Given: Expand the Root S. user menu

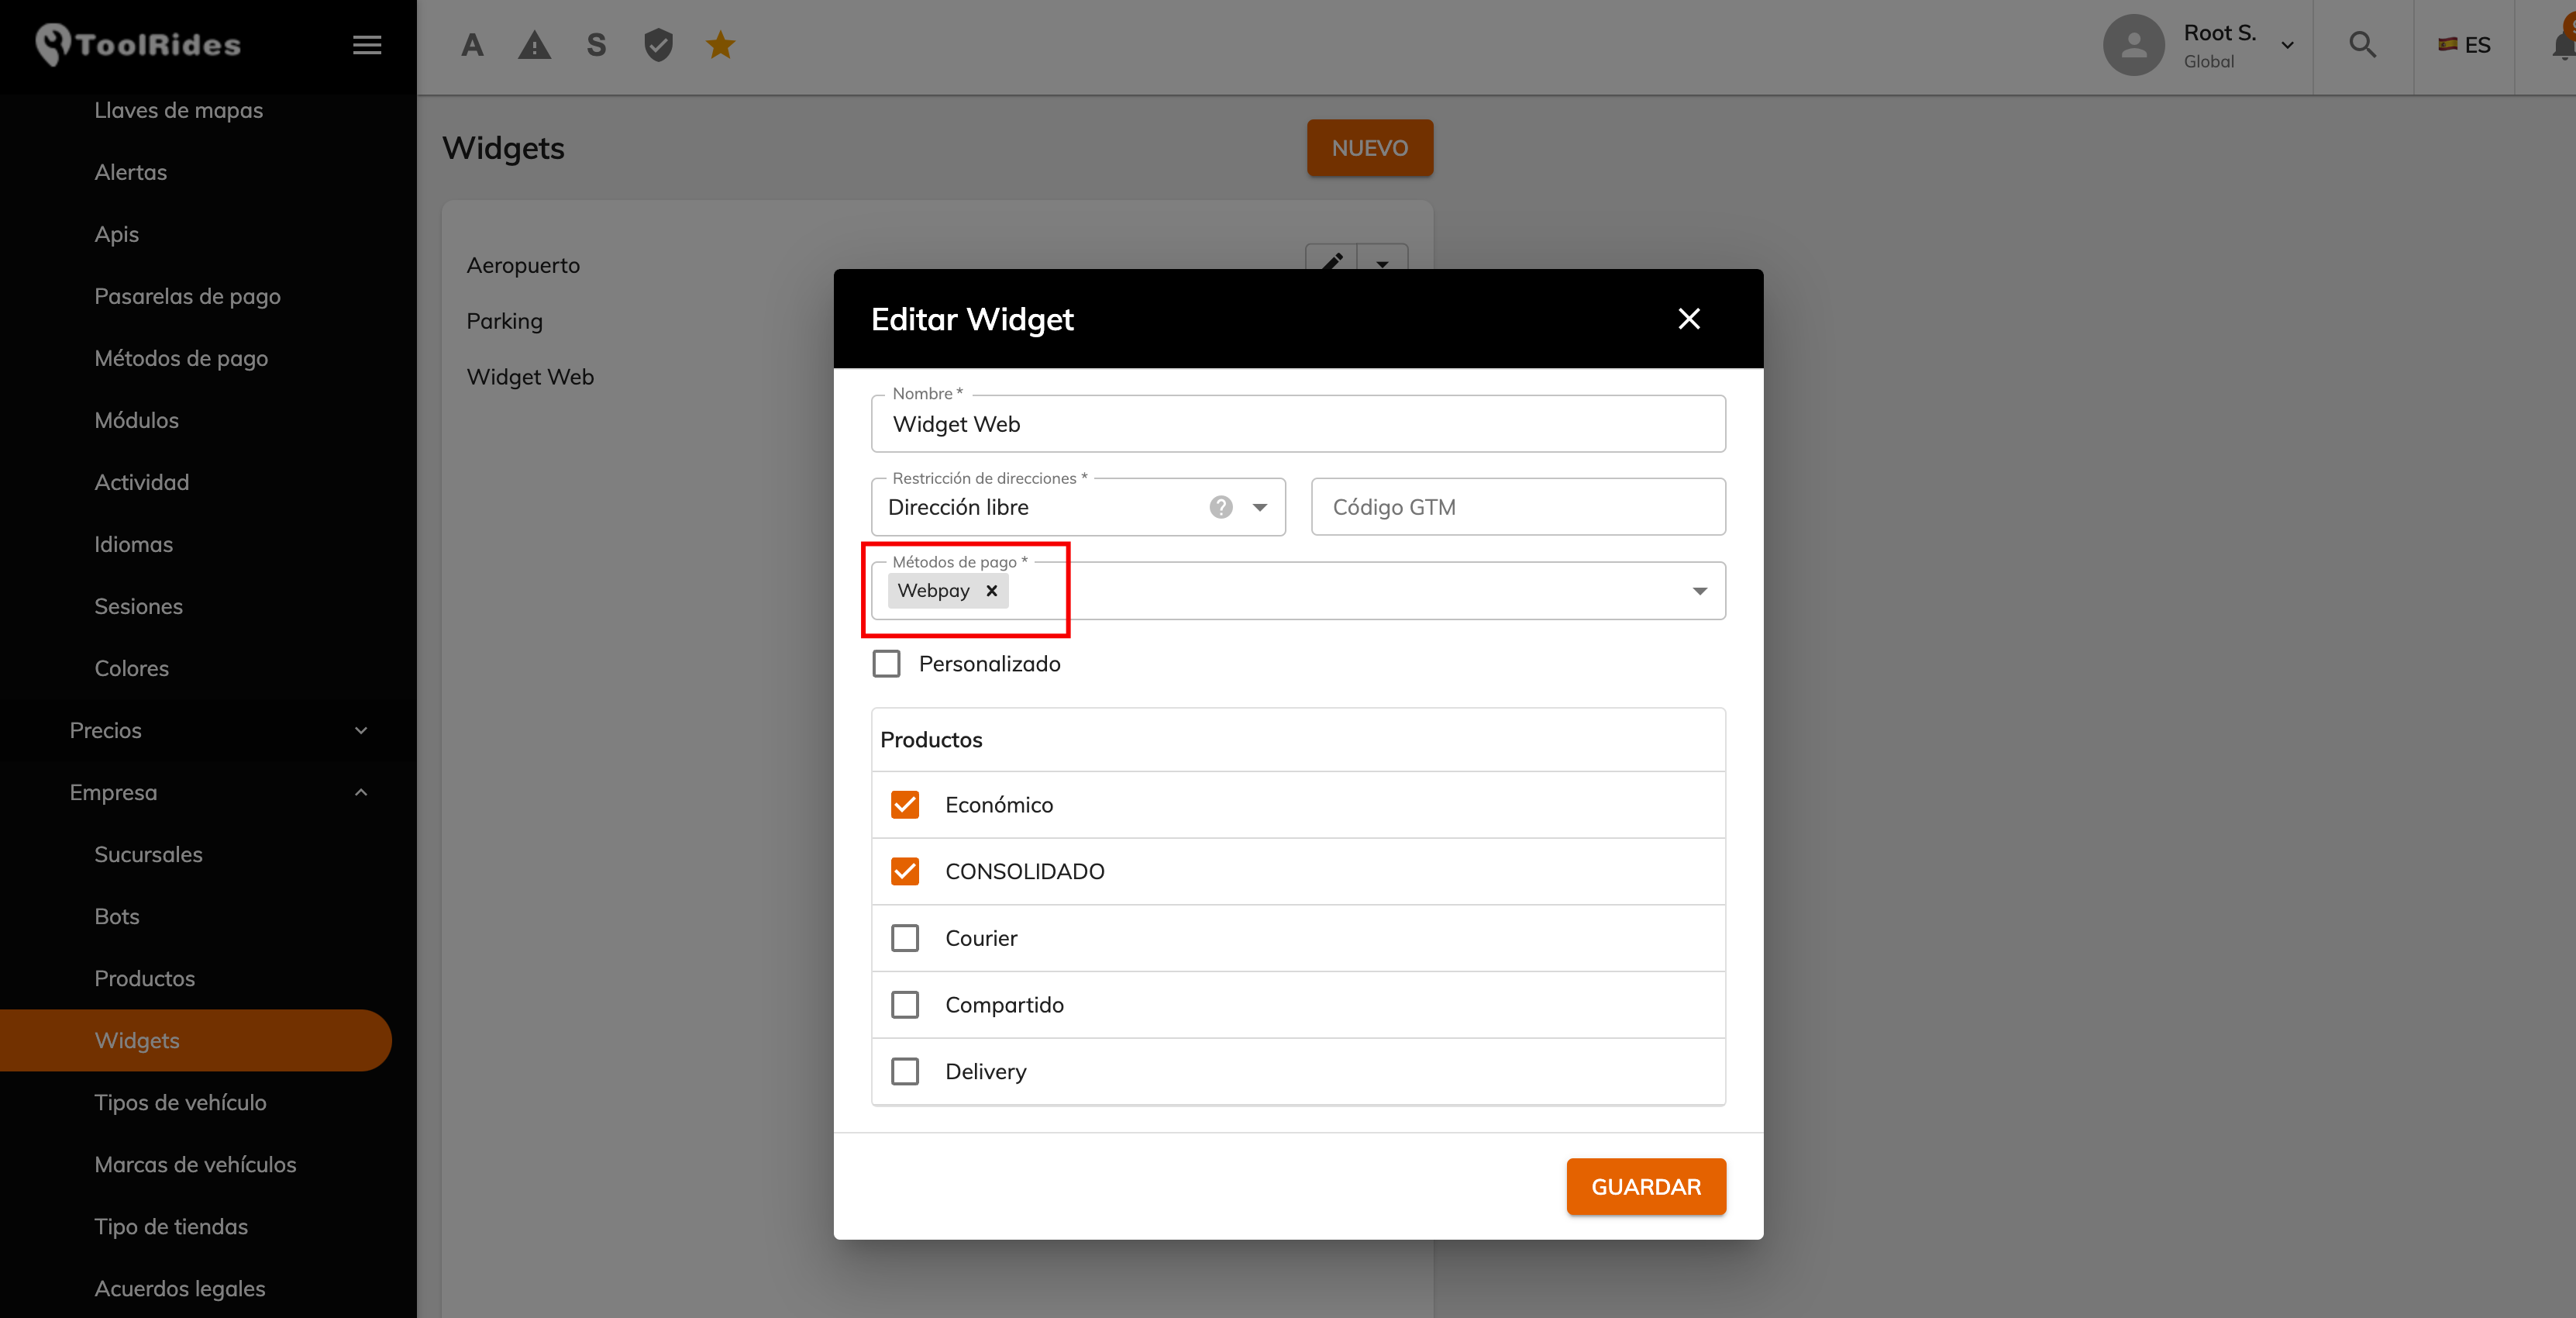Looking at the screenshot, I should (x=2287, y=45).
